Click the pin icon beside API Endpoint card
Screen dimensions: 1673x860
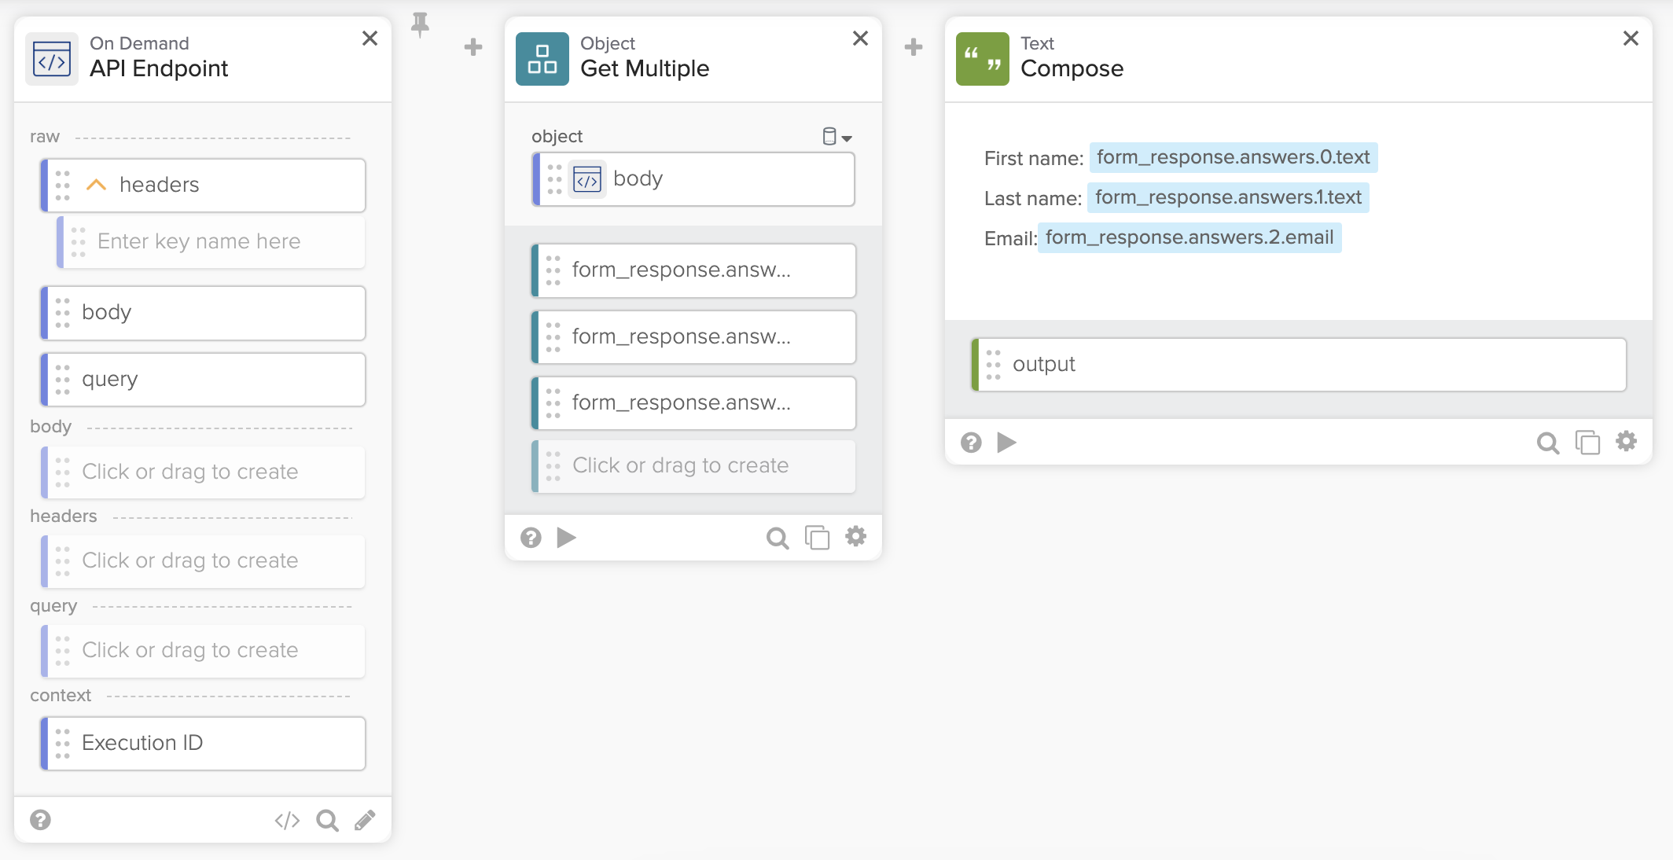[x=421, y=24]
